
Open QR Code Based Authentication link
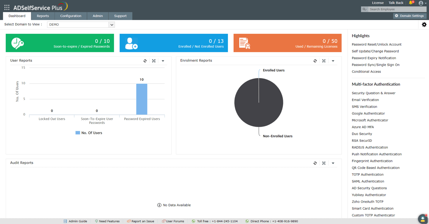tap(376, 168)
